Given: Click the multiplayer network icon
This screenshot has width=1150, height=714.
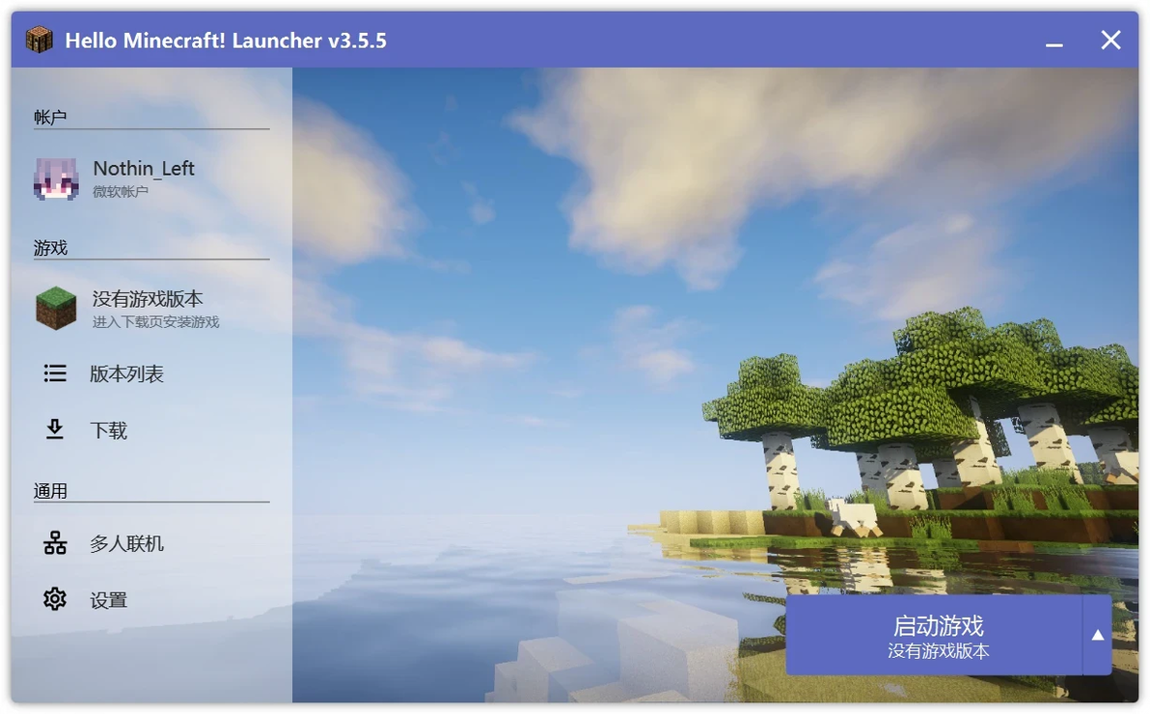Looking at the screenshot, I should coord(55,543).
